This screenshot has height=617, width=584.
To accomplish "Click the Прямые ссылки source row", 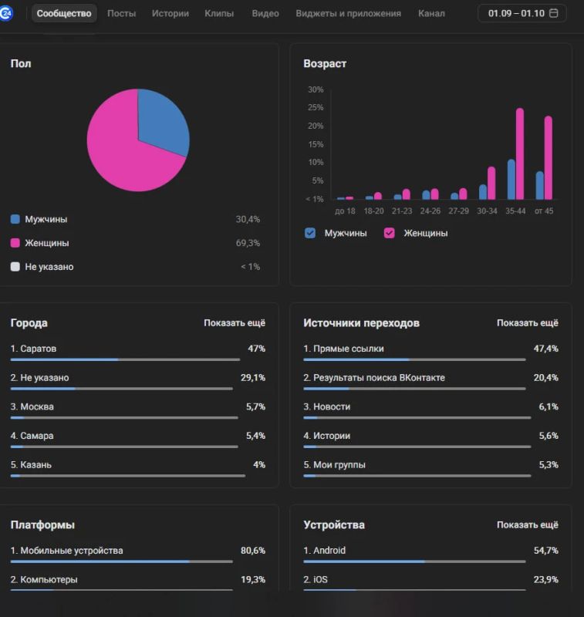I will coord(431,352).
